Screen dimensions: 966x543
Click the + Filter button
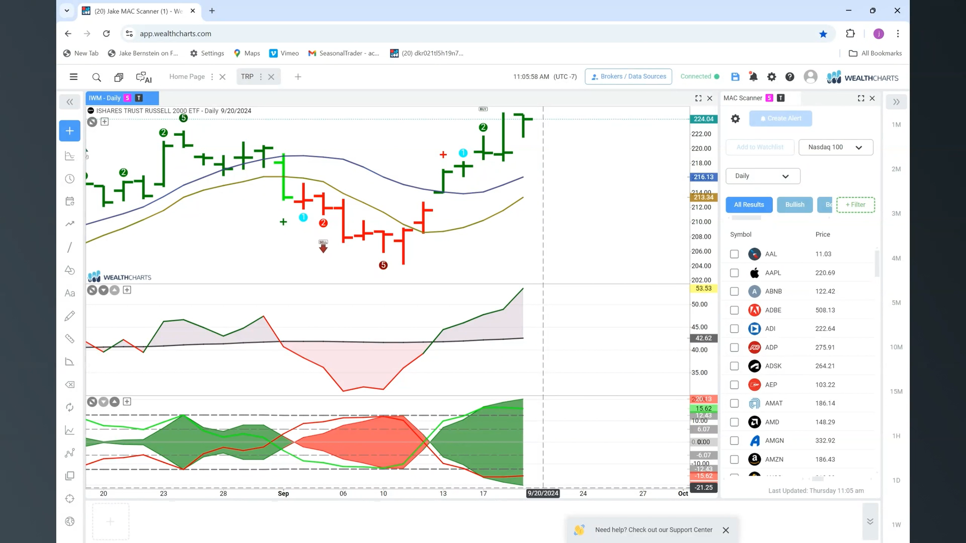coord(855,205)
